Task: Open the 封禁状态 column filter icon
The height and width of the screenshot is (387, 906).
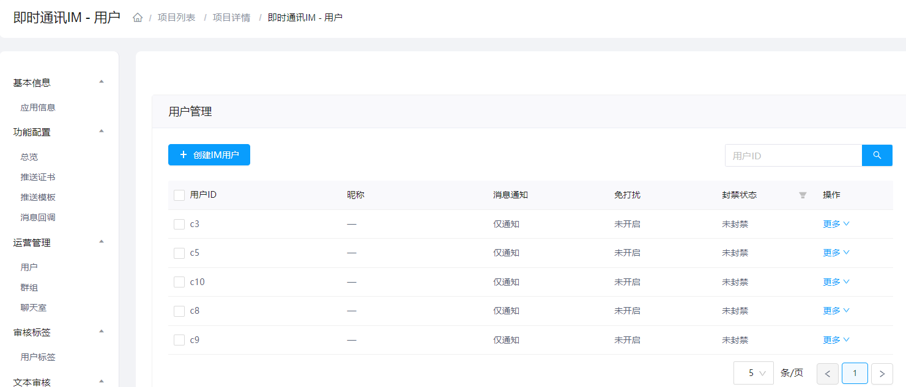Action: 803,195
